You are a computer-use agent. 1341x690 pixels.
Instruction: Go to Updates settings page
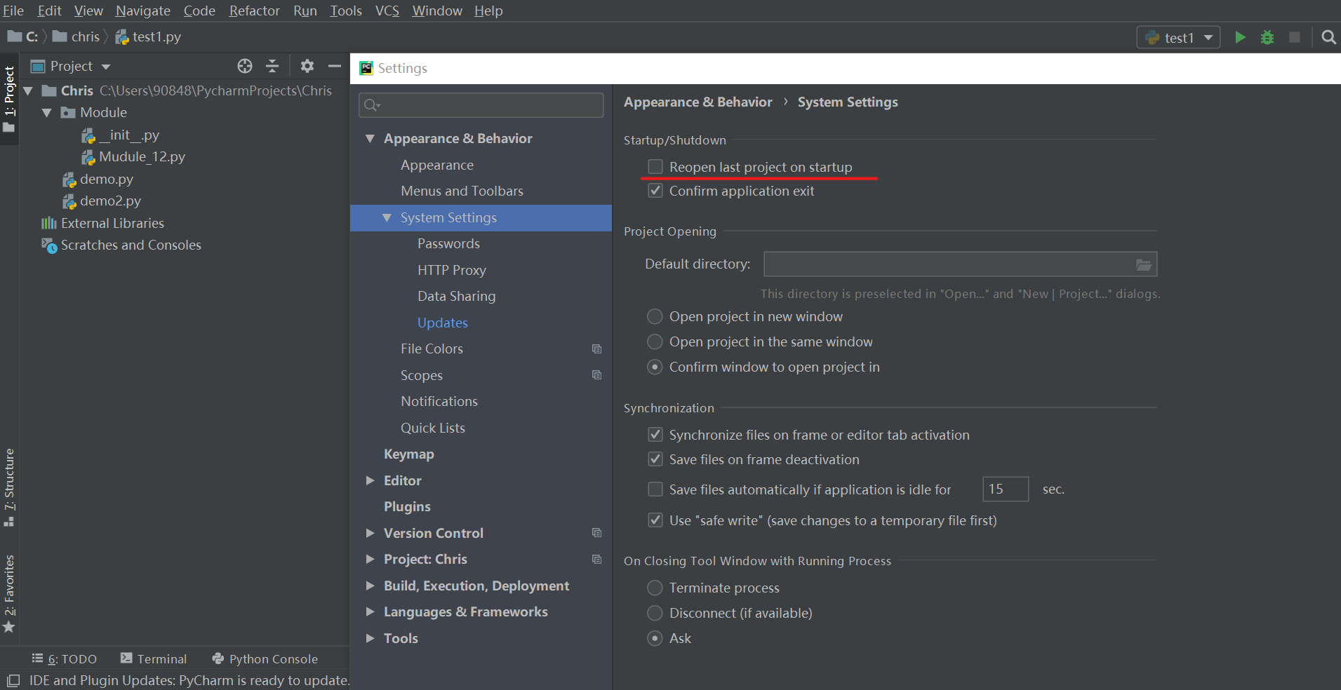tap(442, 323)
